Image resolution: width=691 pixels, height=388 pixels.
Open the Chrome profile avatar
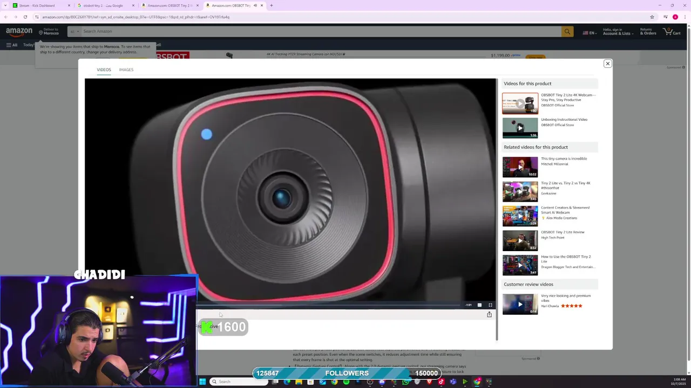(x=675, y=17)
